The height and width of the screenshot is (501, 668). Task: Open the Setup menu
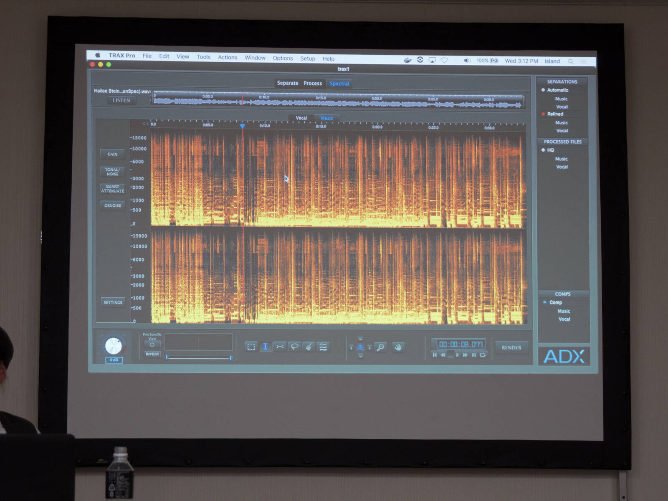(308, 58)
